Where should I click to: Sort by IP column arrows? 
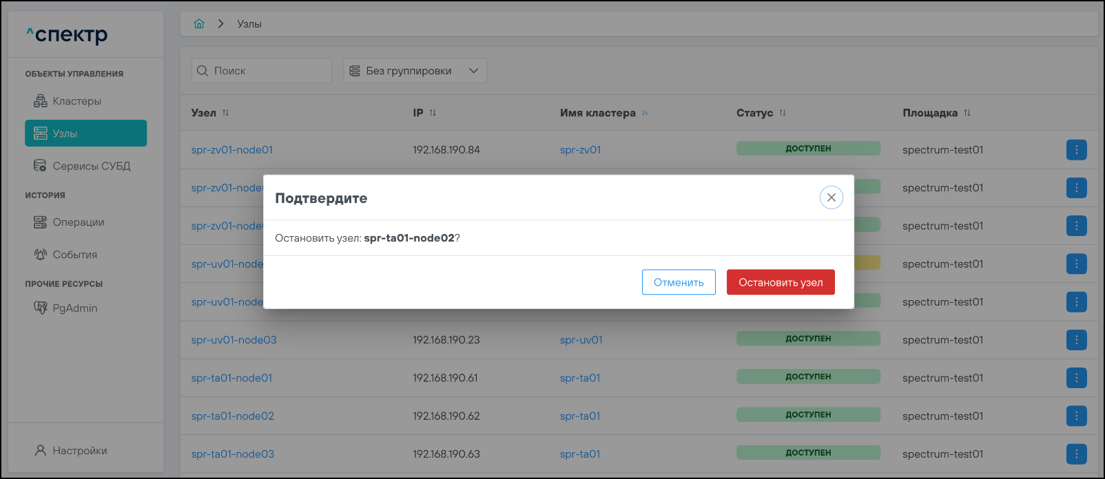coord(433,113)
